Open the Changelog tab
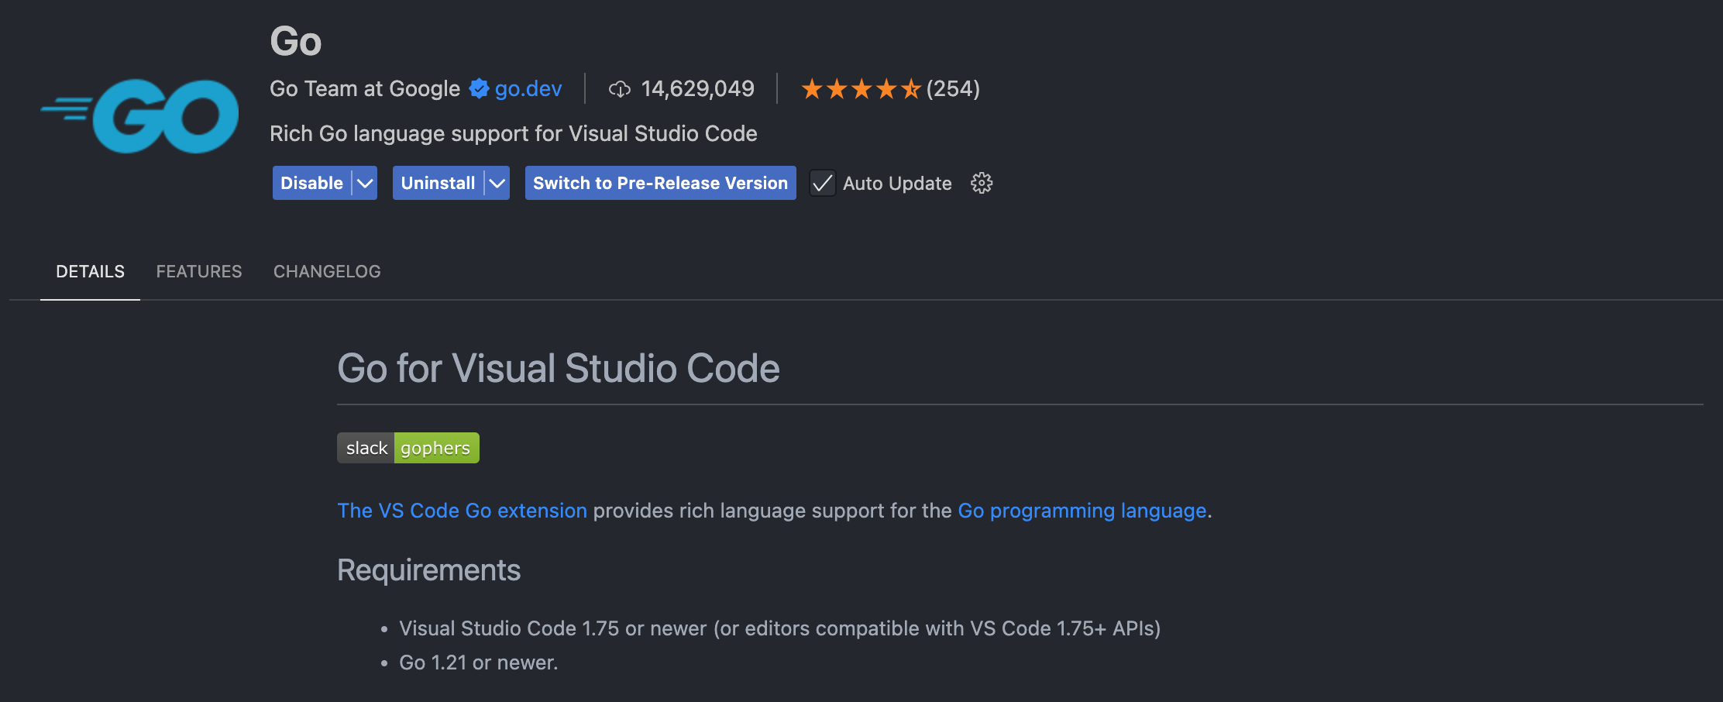Viewport: 1723px width, 702px height. click(327, 272)
